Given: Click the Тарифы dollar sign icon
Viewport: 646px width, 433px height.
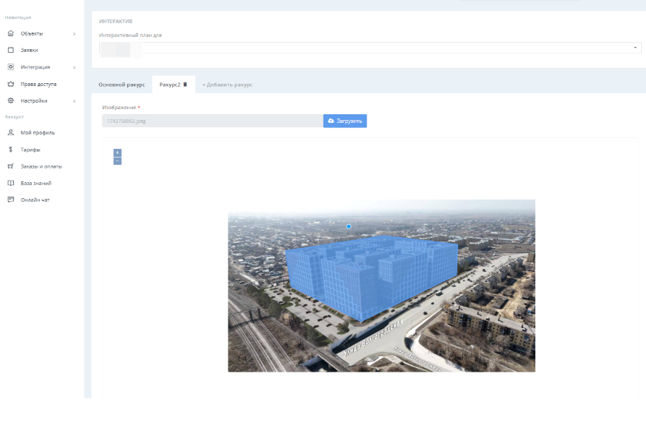Looking at the screenshot, I should 11,150.
